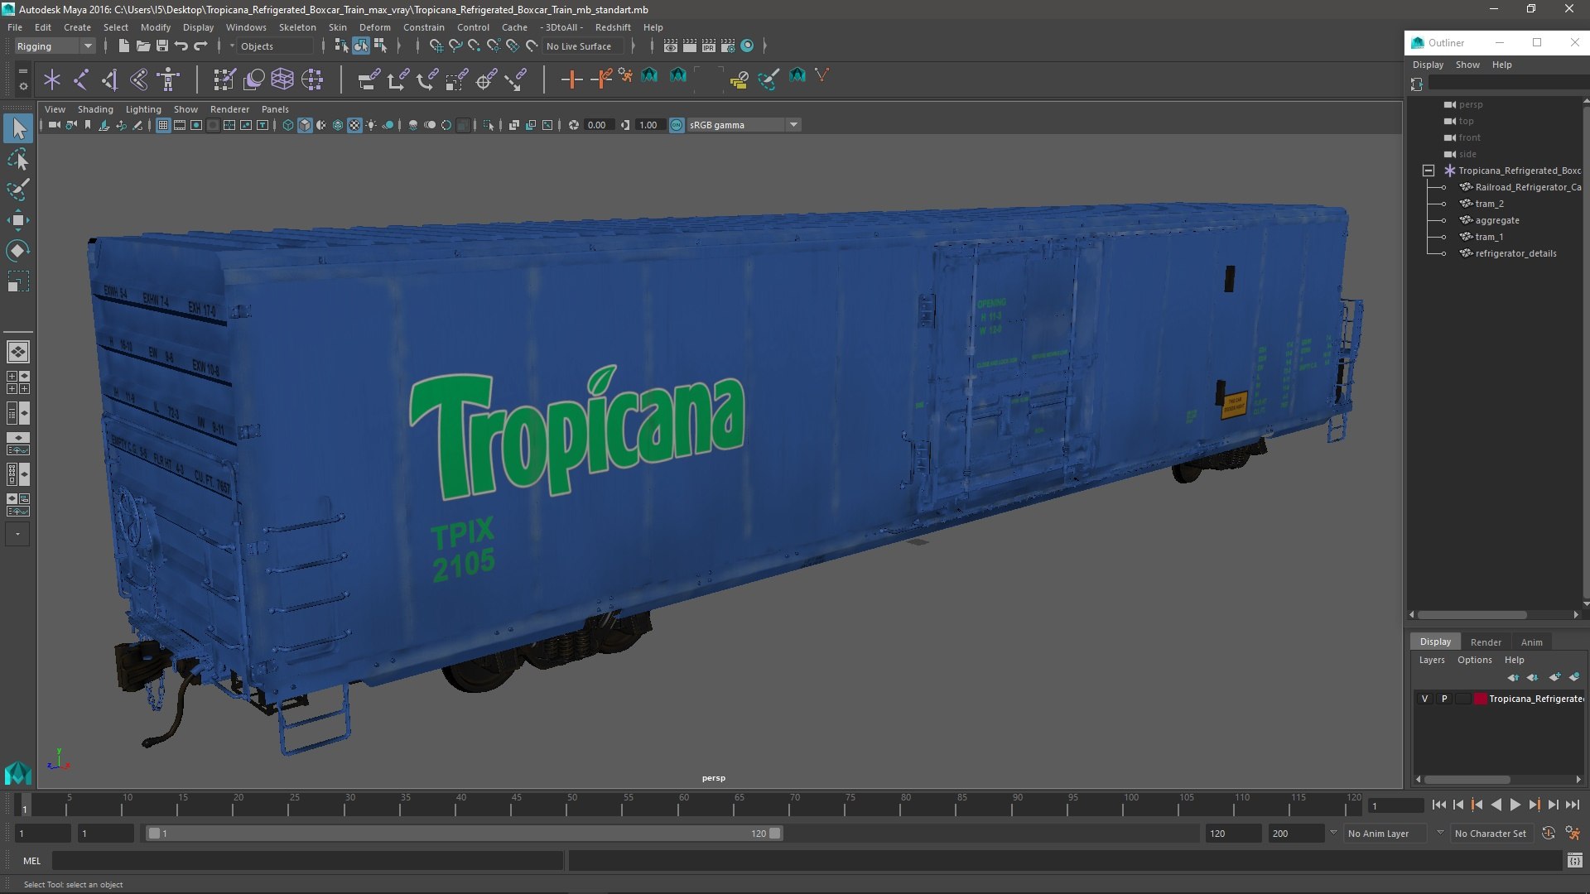Open the Deform menu

click(x=374, y=27)
